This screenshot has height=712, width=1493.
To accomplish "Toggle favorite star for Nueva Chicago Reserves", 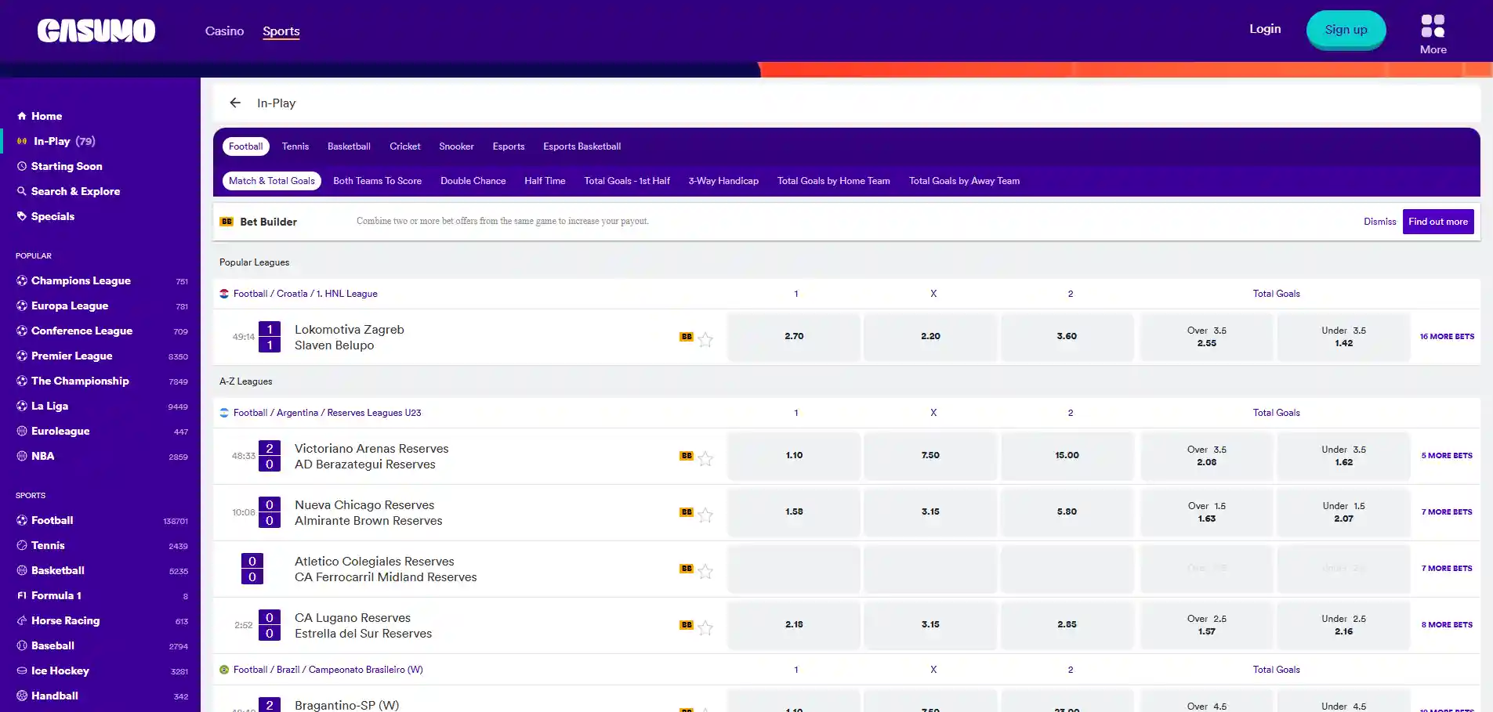I will [705, 515].
